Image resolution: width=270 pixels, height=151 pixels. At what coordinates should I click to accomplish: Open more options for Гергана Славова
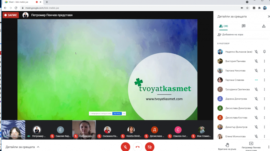tap(264, 80)
